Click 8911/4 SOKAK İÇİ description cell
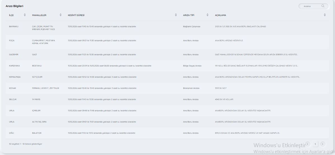Image resolution: width=335 pixels, height=155 pixels. pos(247,133)
